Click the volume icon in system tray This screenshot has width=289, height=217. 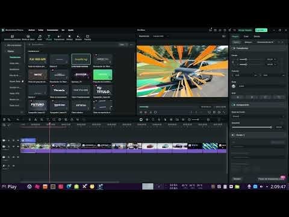[261, 187]
